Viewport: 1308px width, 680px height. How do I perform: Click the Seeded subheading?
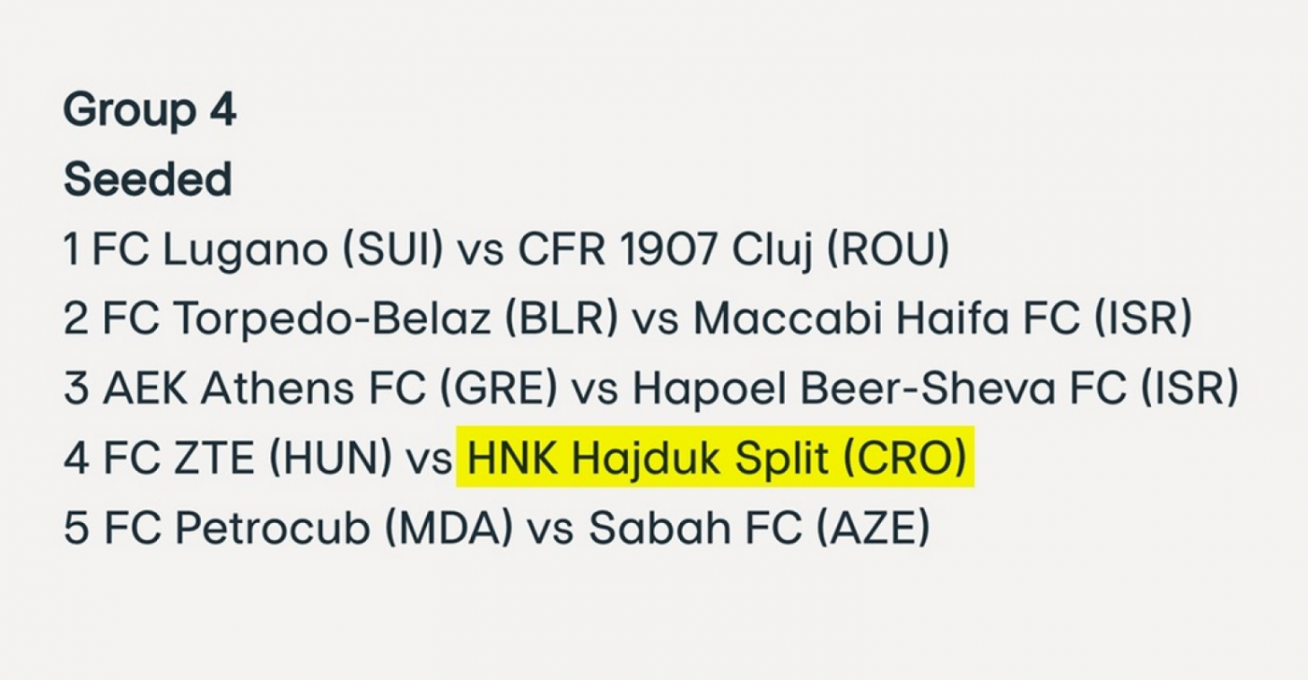148,178
